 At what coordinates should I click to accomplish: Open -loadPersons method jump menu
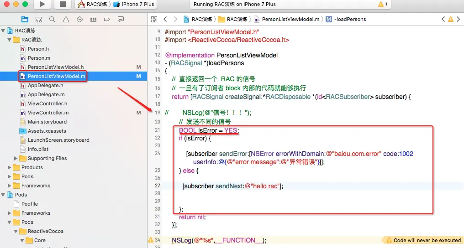(346, 20)
